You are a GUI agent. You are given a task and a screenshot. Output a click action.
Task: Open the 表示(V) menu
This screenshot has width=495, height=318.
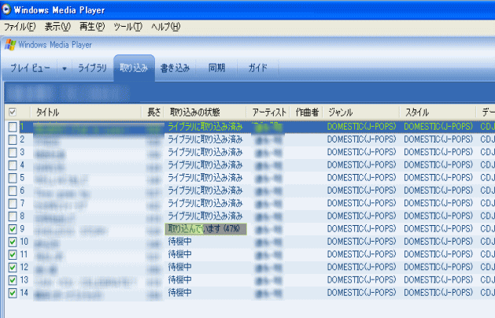tap(57, 27)
